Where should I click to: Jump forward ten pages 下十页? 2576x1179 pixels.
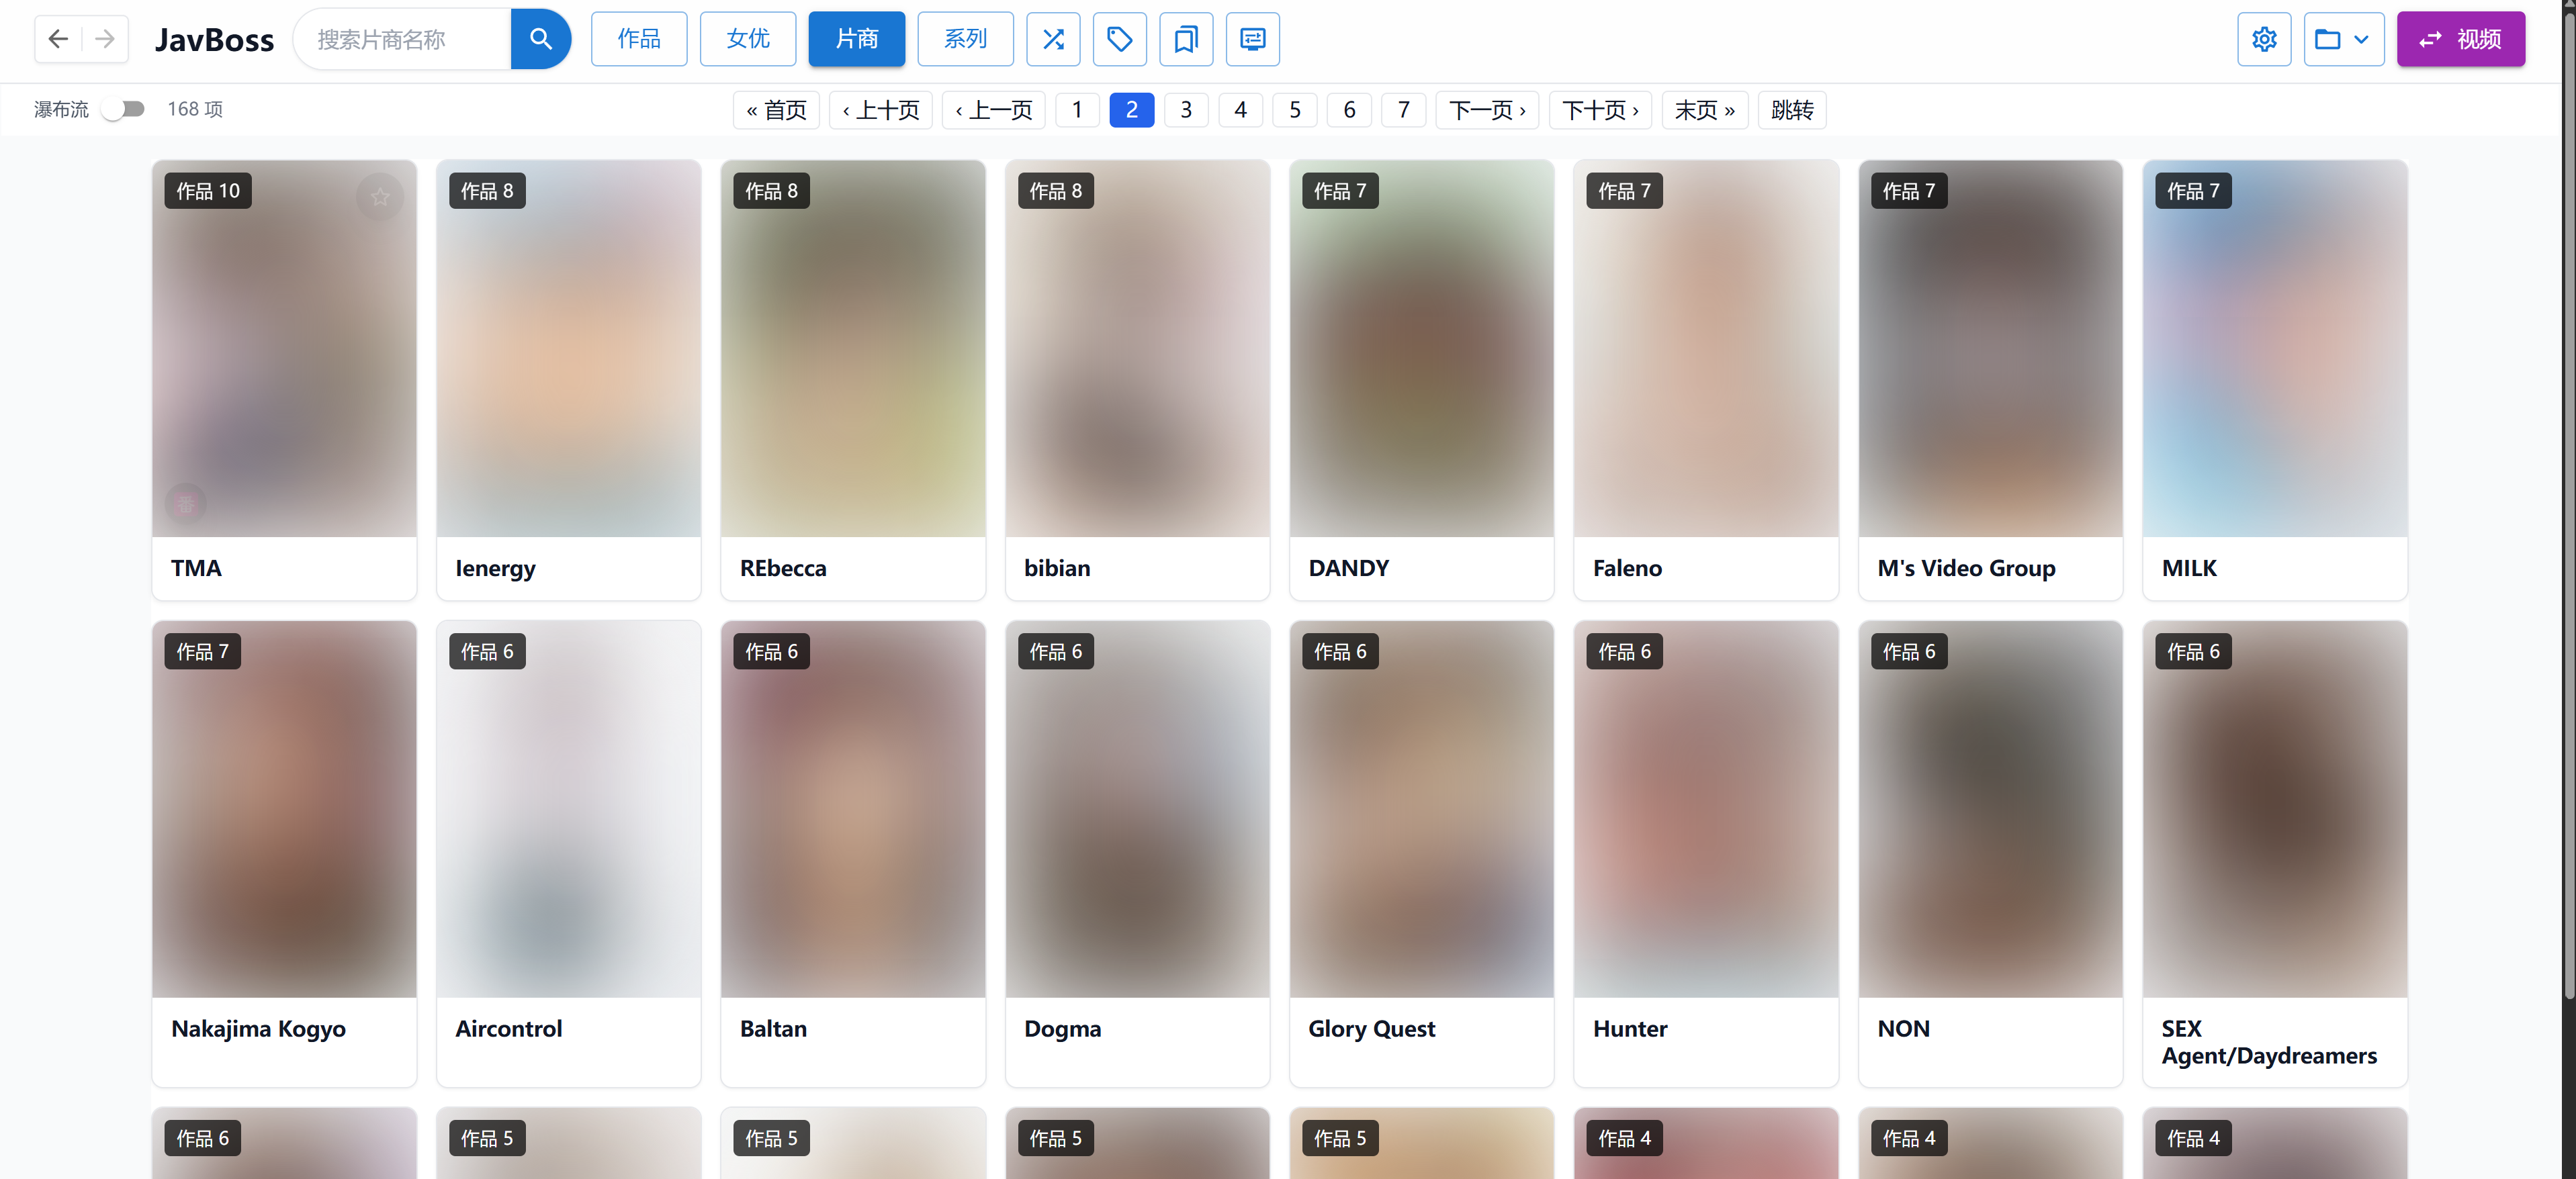pos(1600,110)
